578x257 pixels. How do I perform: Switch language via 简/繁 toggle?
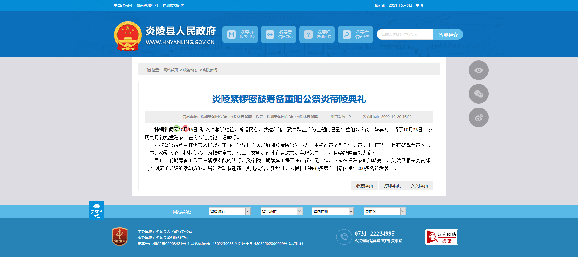click(380, 5)
